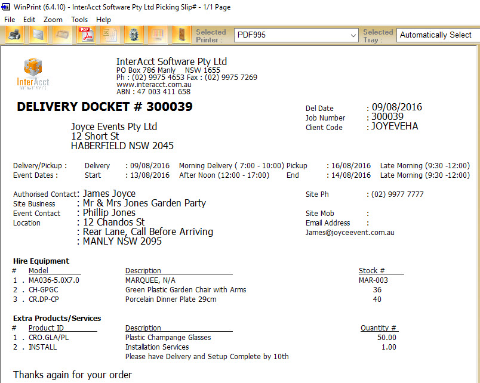Click the Email envelope toolbar icon
Image resolution: width=480 pixels, height=383 pixels.
[38, 35]
